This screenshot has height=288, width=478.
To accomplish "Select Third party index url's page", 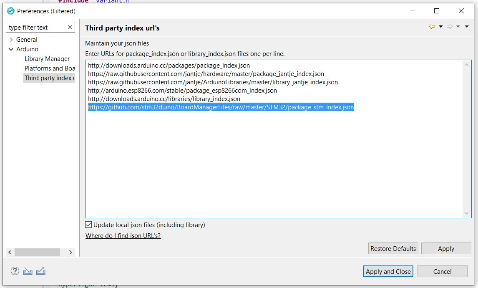I will click(49, 78).
